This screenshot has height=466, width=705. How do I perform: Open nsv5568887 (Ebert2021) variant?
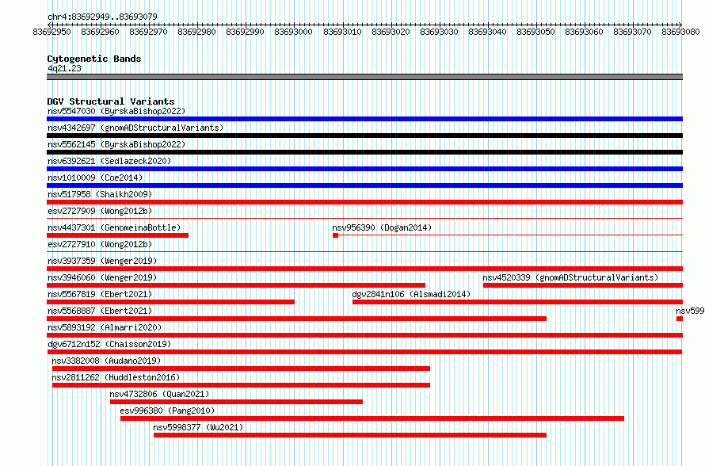click(x=100, y=311)
